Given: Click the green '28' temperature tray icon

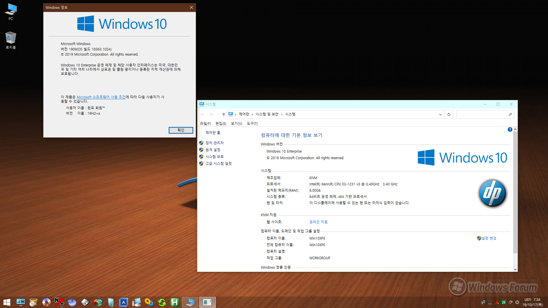Looking at the screenshot, I should [x=503, y=302].
